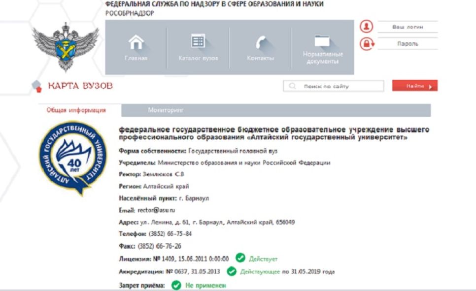Click the Федеральная служба по надзору header
Image resolution: width=476 pixels, height=291 pixels.
[214, 4]
